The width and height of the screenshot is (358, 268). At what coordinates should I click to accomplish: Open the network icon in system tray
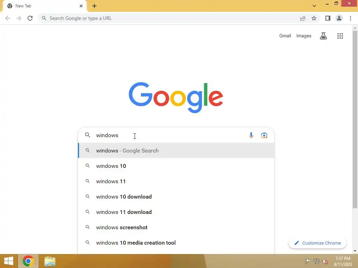click(x=317, y=261)
